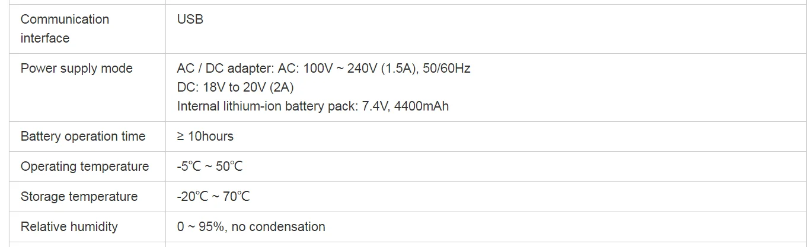Select the '≥ 10hours' value
Image resolution: width=811 pixels, height=247 pixels.
[205, 136]
